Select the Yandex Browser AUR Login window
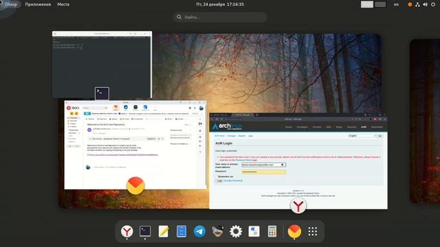Screen dimensions: 440x247 (x=298, y=161)
